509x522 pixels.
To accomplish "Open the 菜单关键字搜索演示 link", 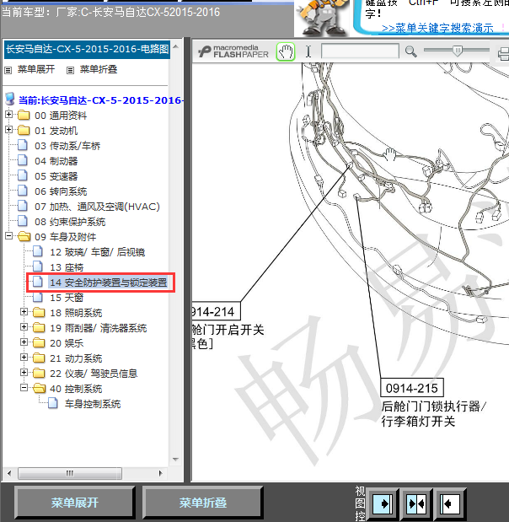I will point(437,28).
